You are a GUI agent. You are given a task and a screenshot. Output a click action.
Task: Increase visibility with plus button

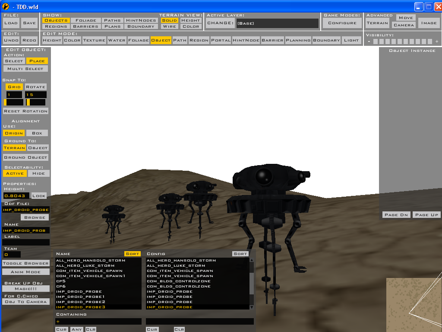437,42
